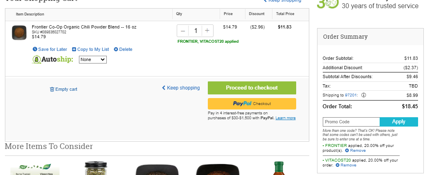Click Save for Later clock icon
The width and height of the screenshot is (432, 175).
[35, 49]
